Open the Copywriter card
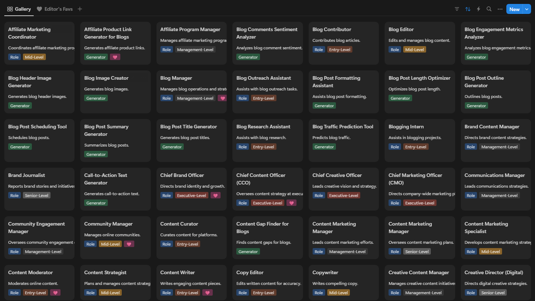The image size is (535, 301). coord(325,272)
